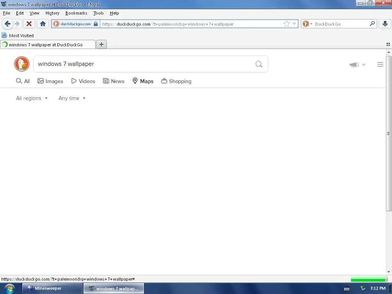
Task: Open the Home page button
Action: coord(43,24)
